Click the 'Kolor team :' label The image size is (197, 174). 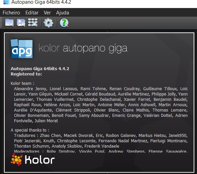[22, 83]
